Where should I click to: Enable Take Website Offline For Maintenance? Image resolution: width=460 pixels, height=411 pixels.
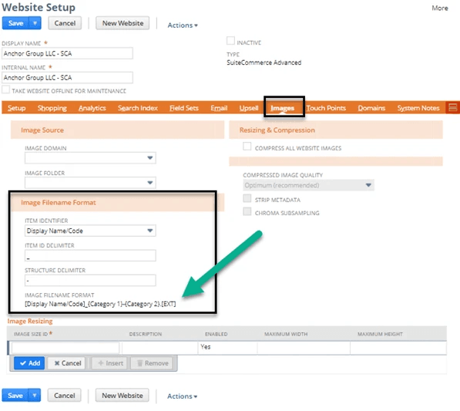(x=6, y=89)
